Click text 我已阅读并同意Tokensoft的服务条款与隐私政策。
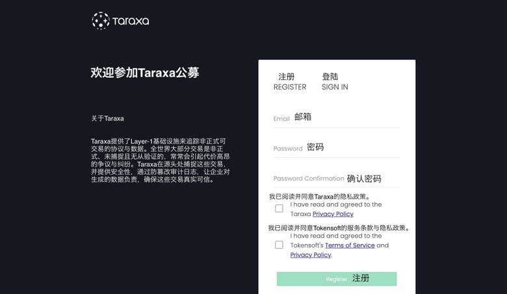 tap(339, 228)
